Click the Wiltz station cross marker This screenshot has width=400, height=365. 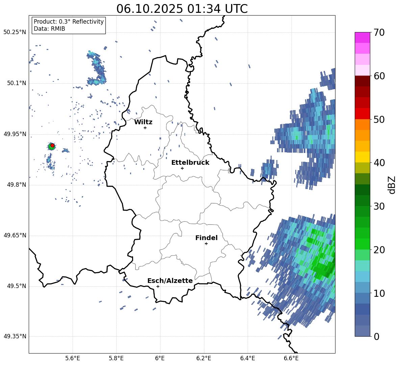click(x=145, y=128)
